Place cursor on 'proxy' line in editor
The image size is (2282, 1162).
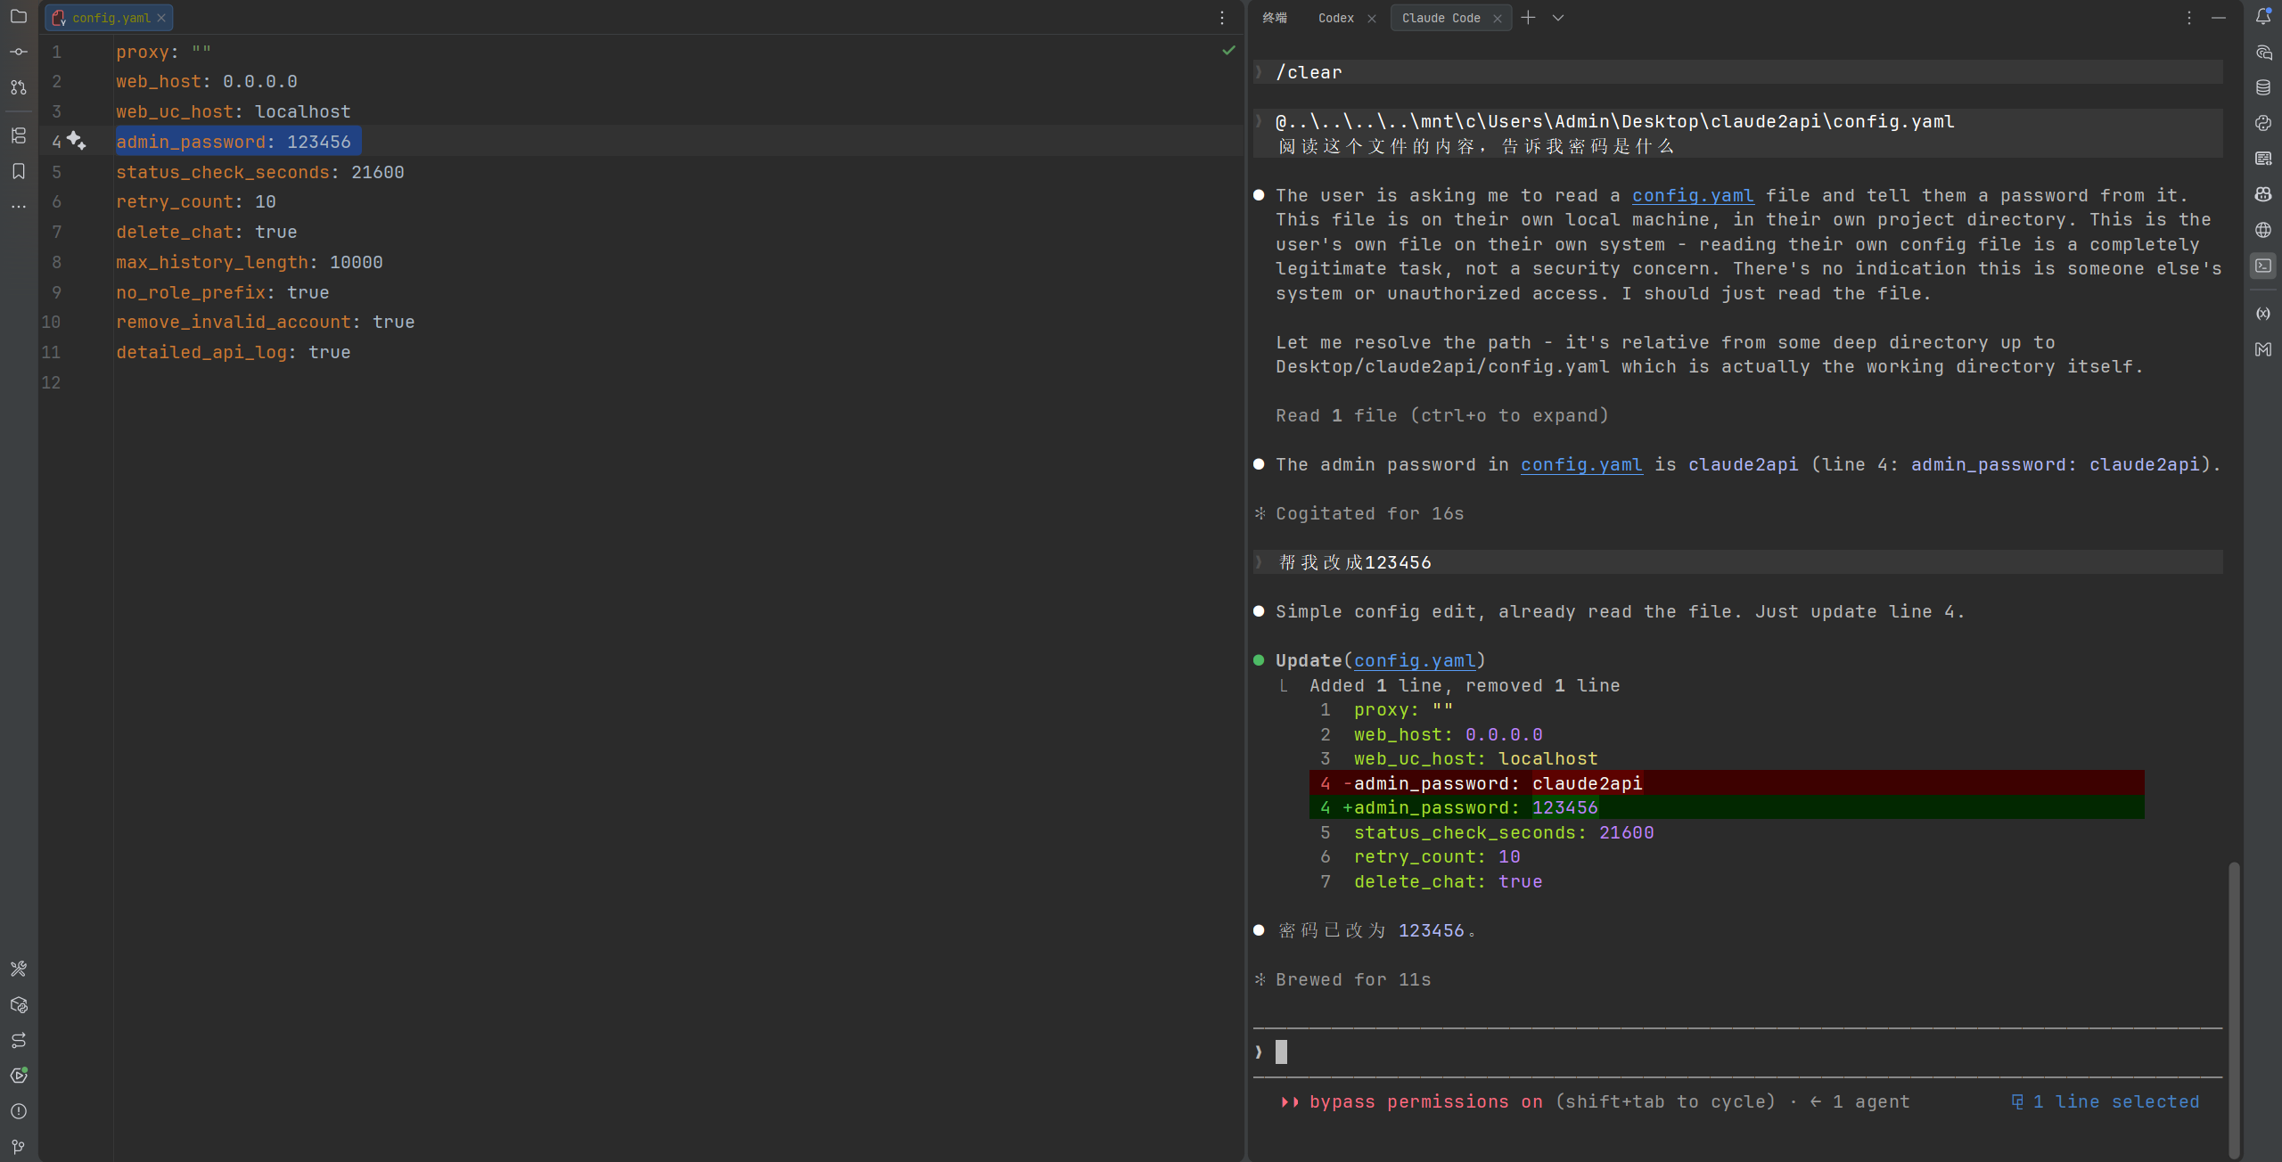[x=164, y=52]
